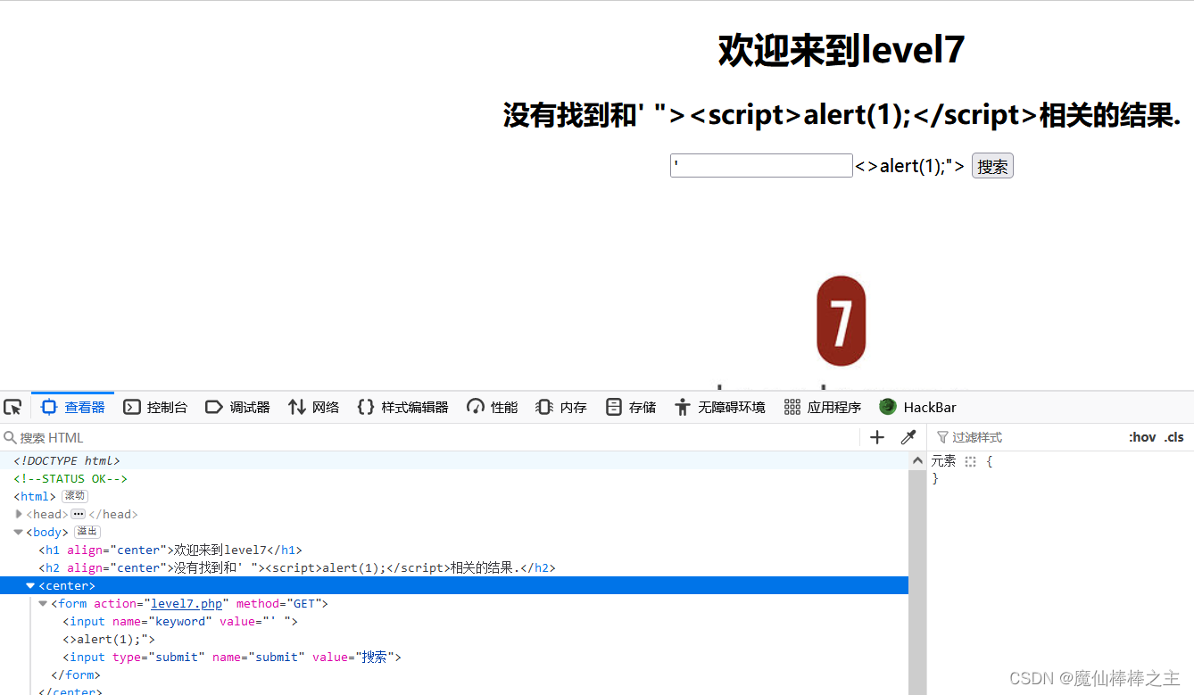
Task: Toggle the :hov pseudo-class panel
Action: click(x=1142, y=437)
